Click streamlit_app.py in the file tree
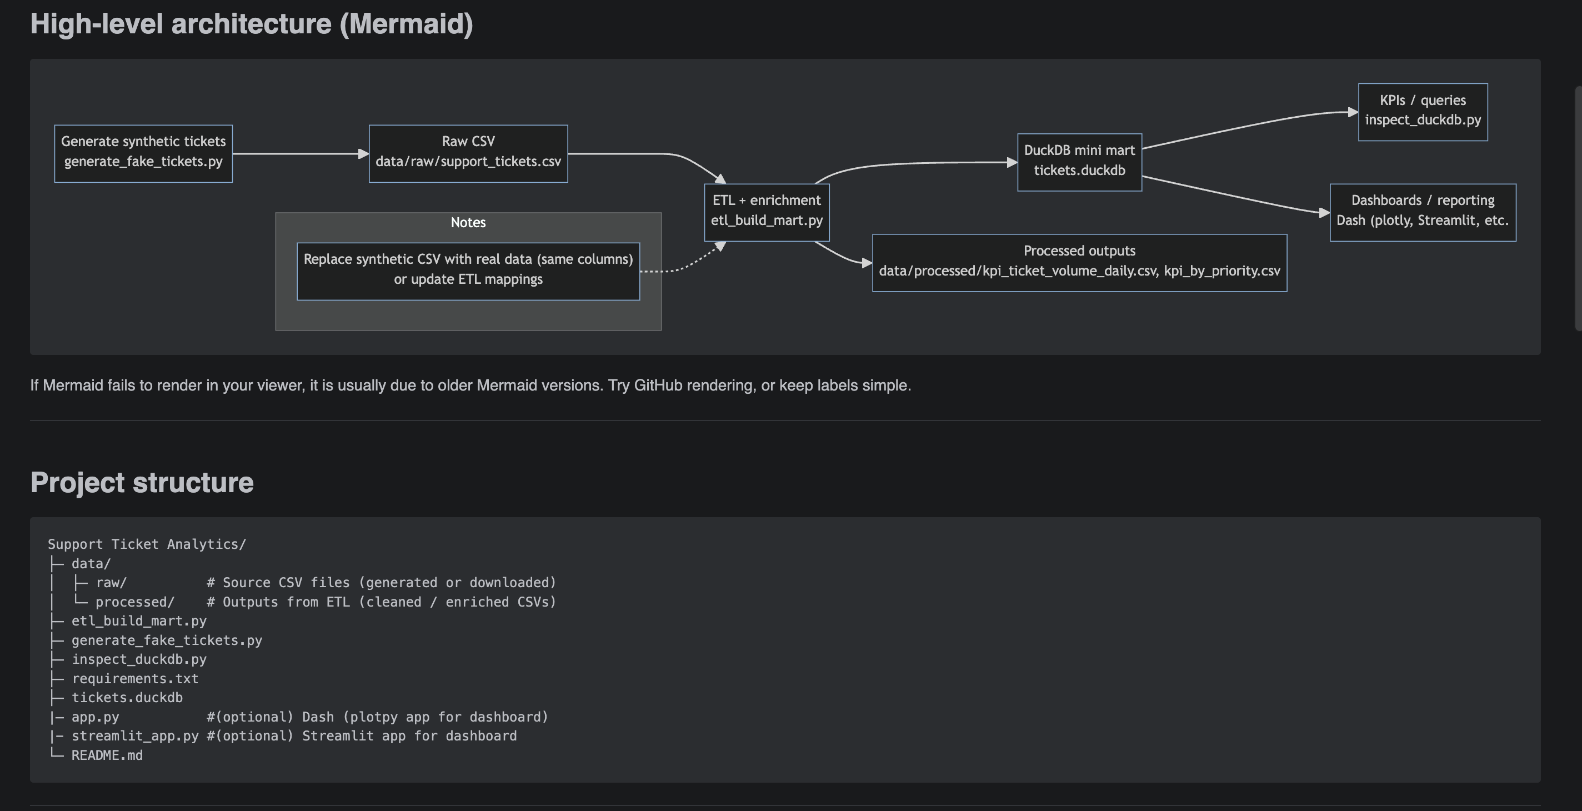The height and width of the screenshot is (811, 1582). pos(135,735)
